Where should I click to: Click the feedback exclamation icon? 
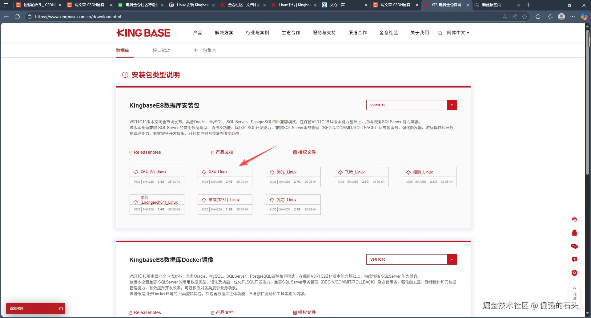coord(574,259)
